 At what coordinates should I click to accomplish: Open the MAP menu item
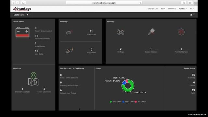point(163,9)
